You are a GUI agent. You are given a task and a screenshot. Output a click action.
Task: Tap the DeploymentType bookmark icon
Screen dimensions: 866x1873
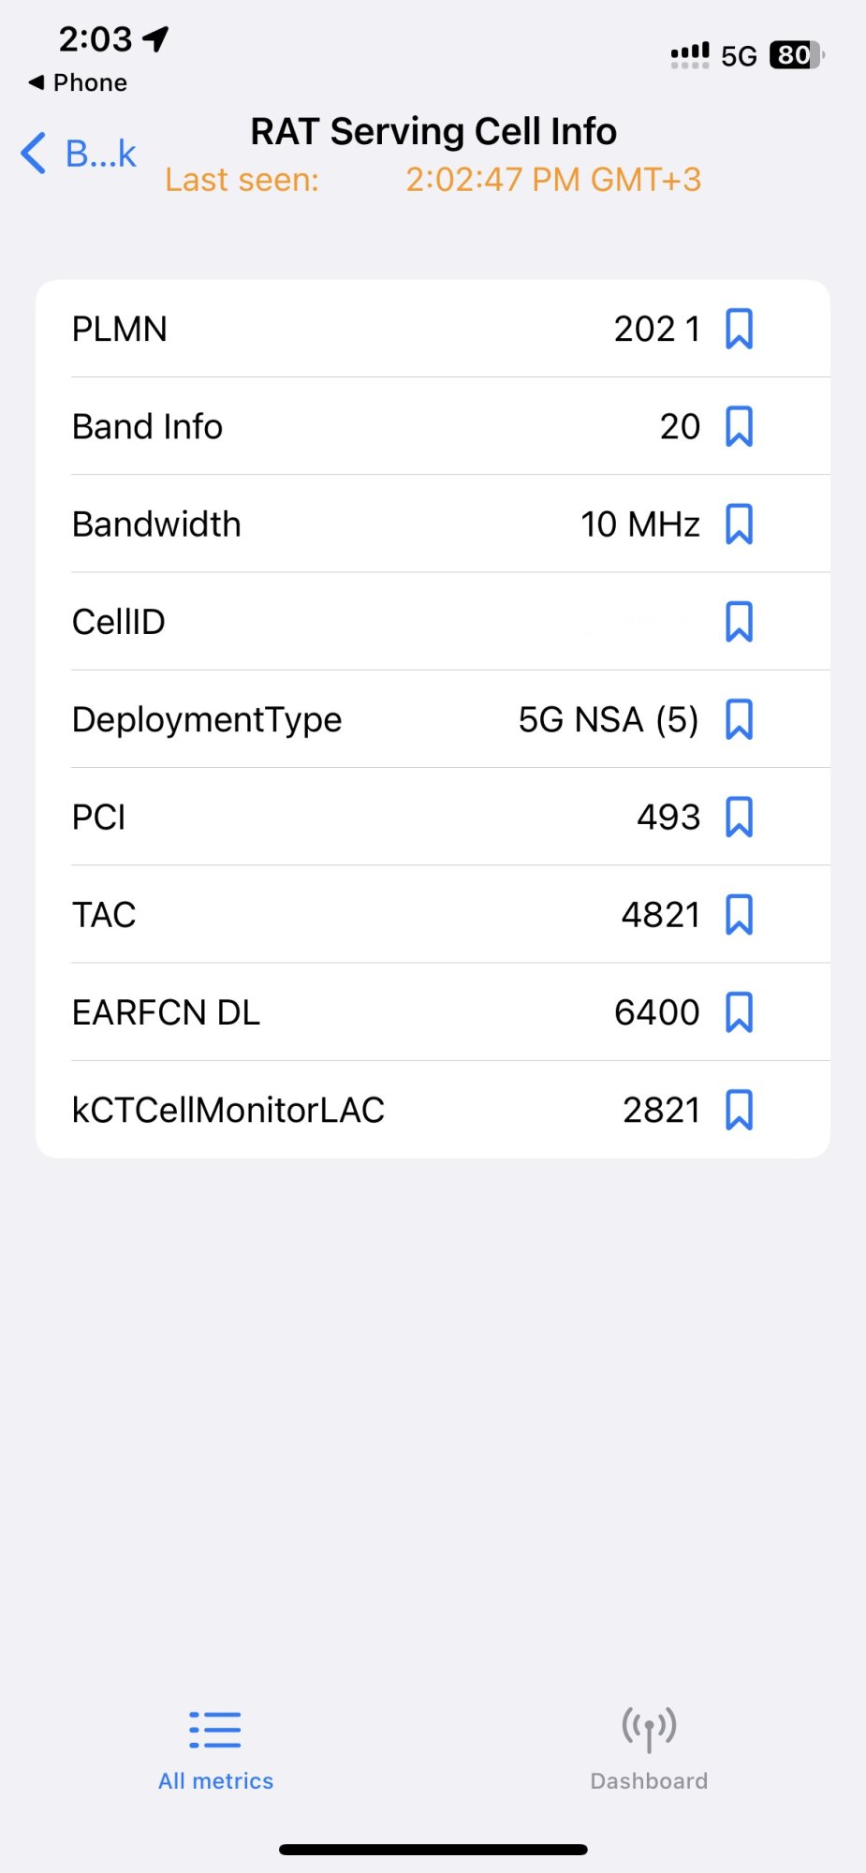pos(739,719)
